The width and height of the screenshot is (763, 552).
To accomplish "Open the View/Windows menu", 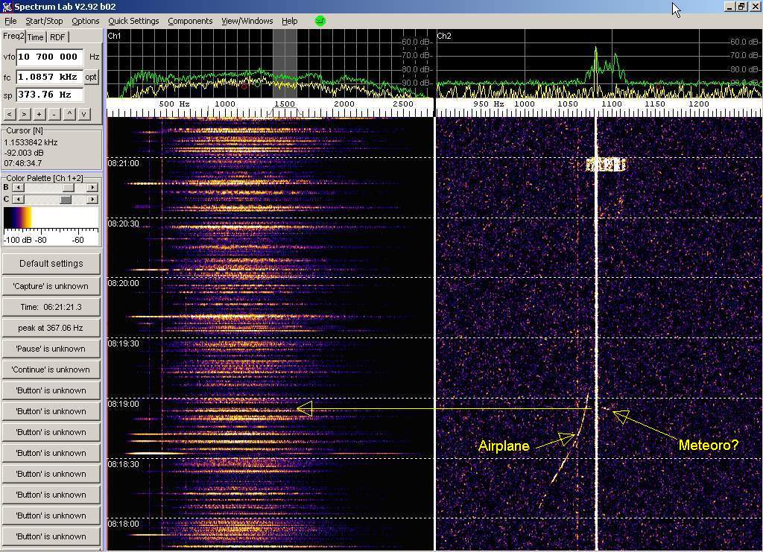I will coord(247,21).
